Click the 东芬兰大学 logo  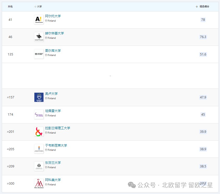point(39,166)
